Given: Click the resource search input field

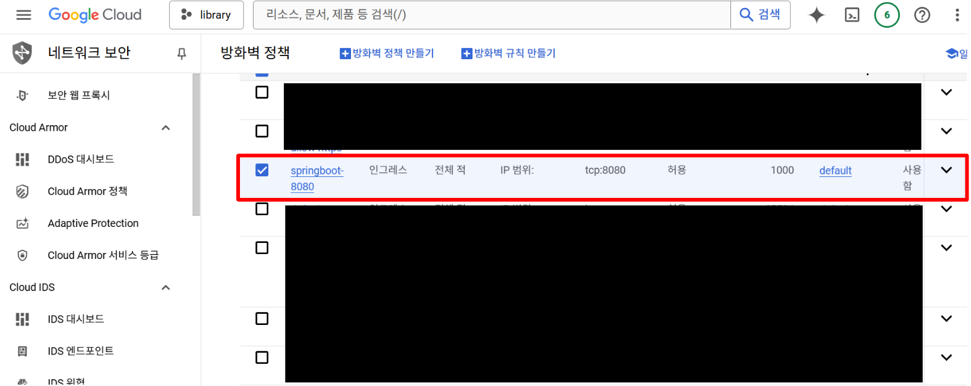Looking at the screenshot, I should pos(492,15).
